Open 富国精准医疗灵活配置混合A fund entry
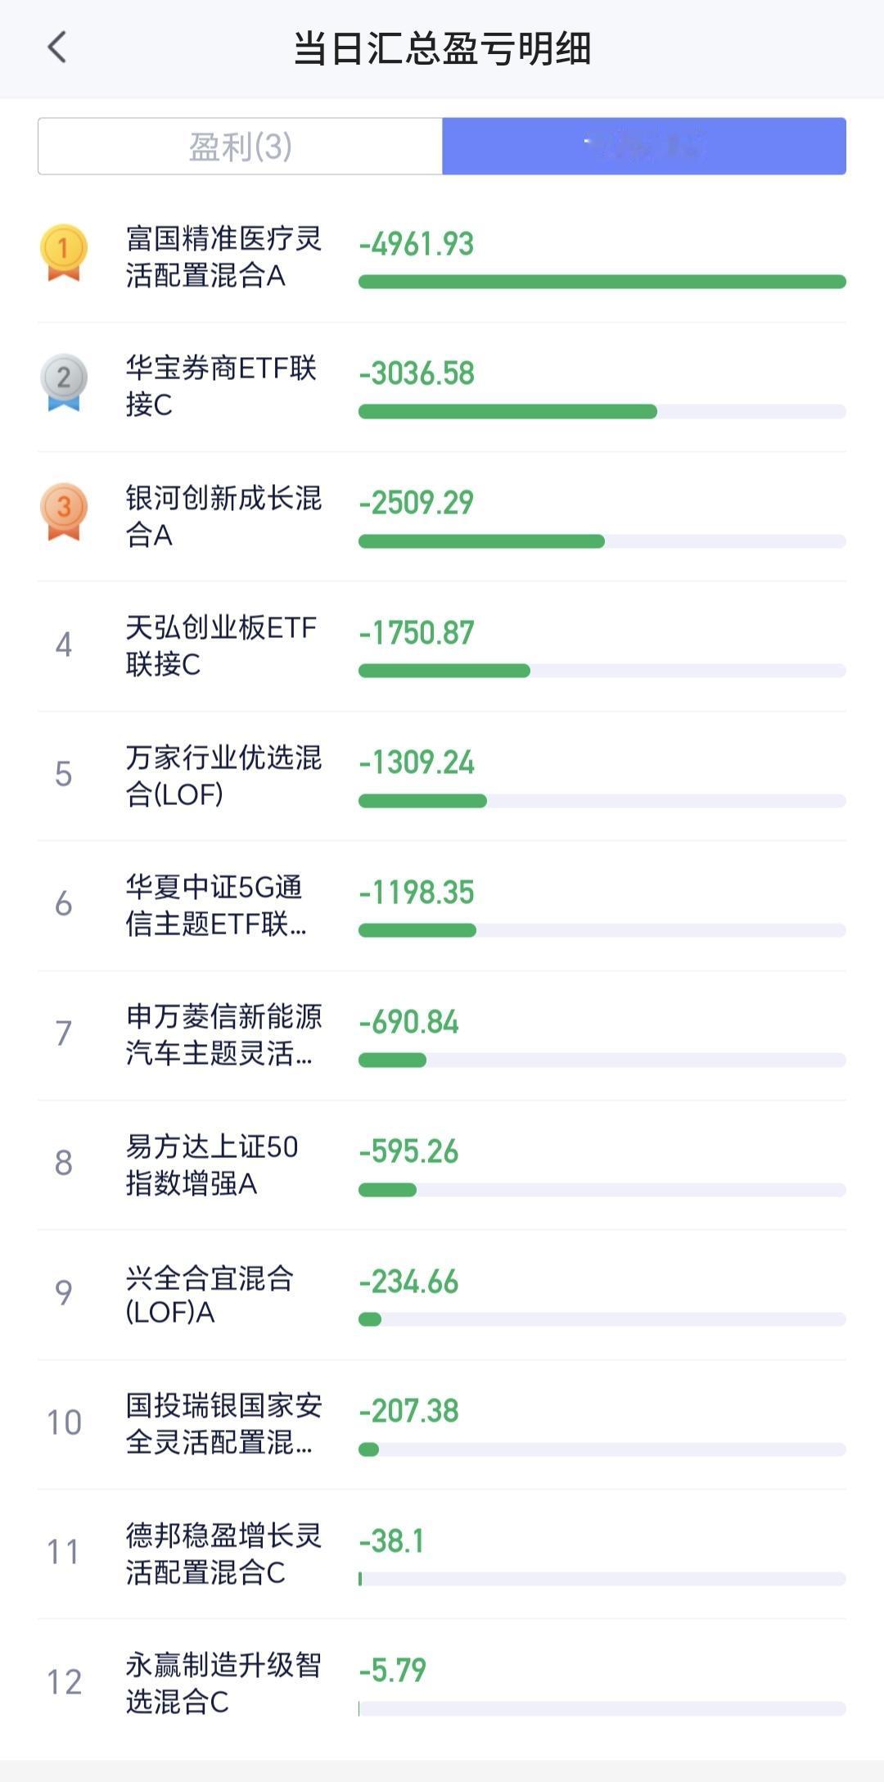Image resolution: width=884 pixels, height=1782 pixels. (x=442, y=258)
